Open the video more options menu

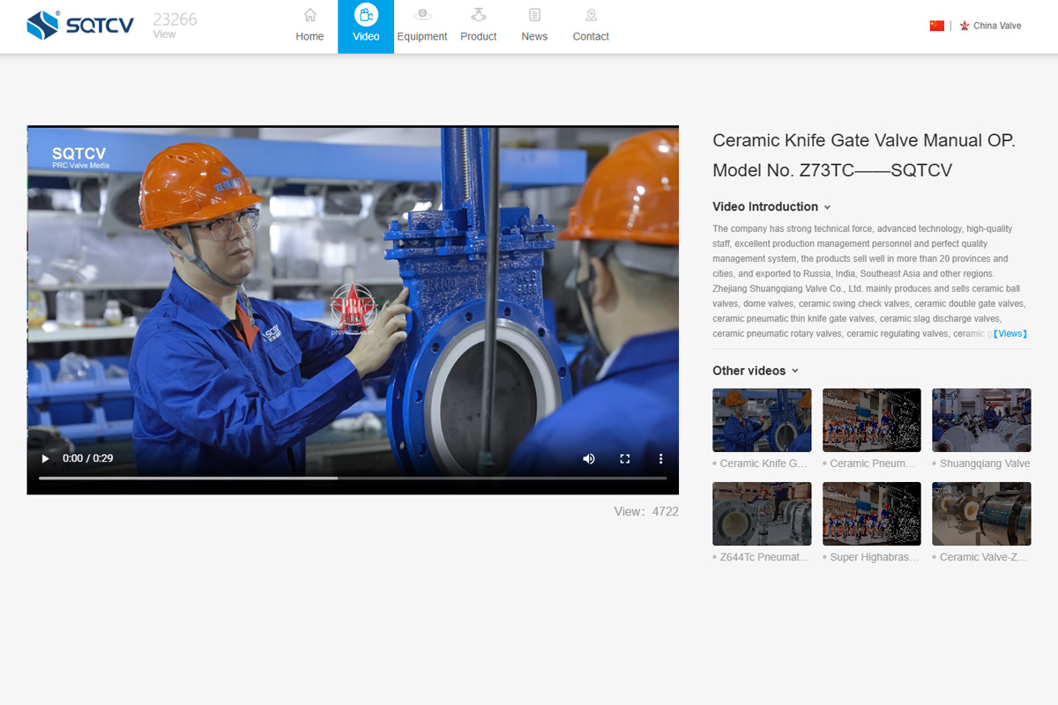pos(660,458)
